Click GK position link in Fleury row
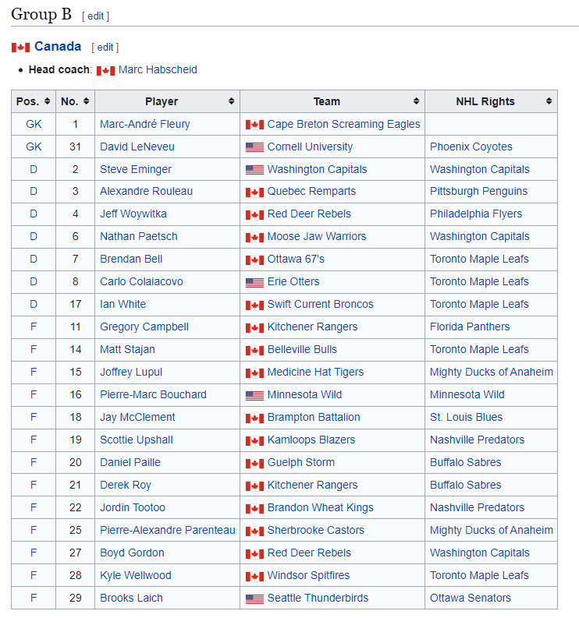This screenshot has height=618, width=579. 34,124
